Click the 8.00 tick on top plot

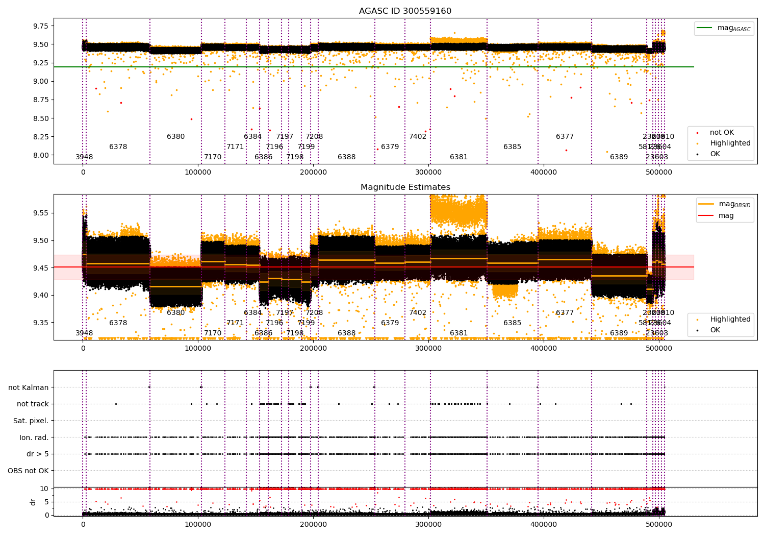pyautogui.click(x=40, y=155)
